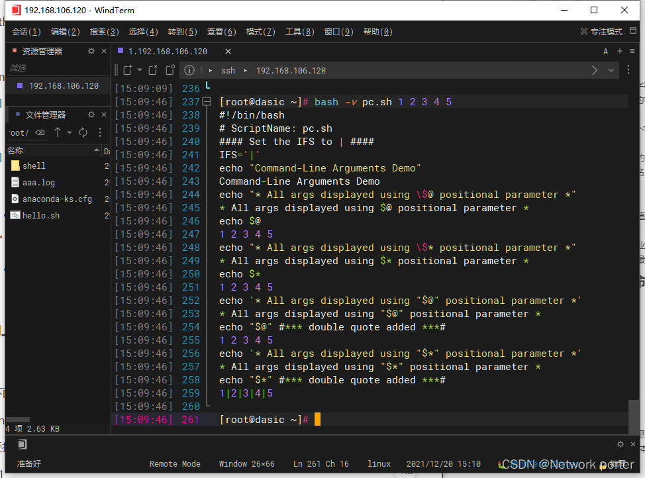Open the 模式(7) menu

pos(261,32)
